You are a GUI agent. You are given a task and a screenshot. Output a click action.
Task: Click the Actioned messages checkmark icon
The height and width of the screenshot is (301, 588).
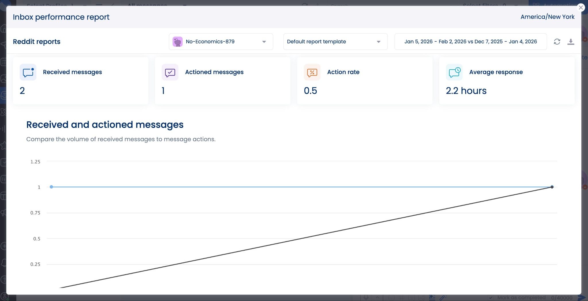pyautogui.click(x=170, y=72)
